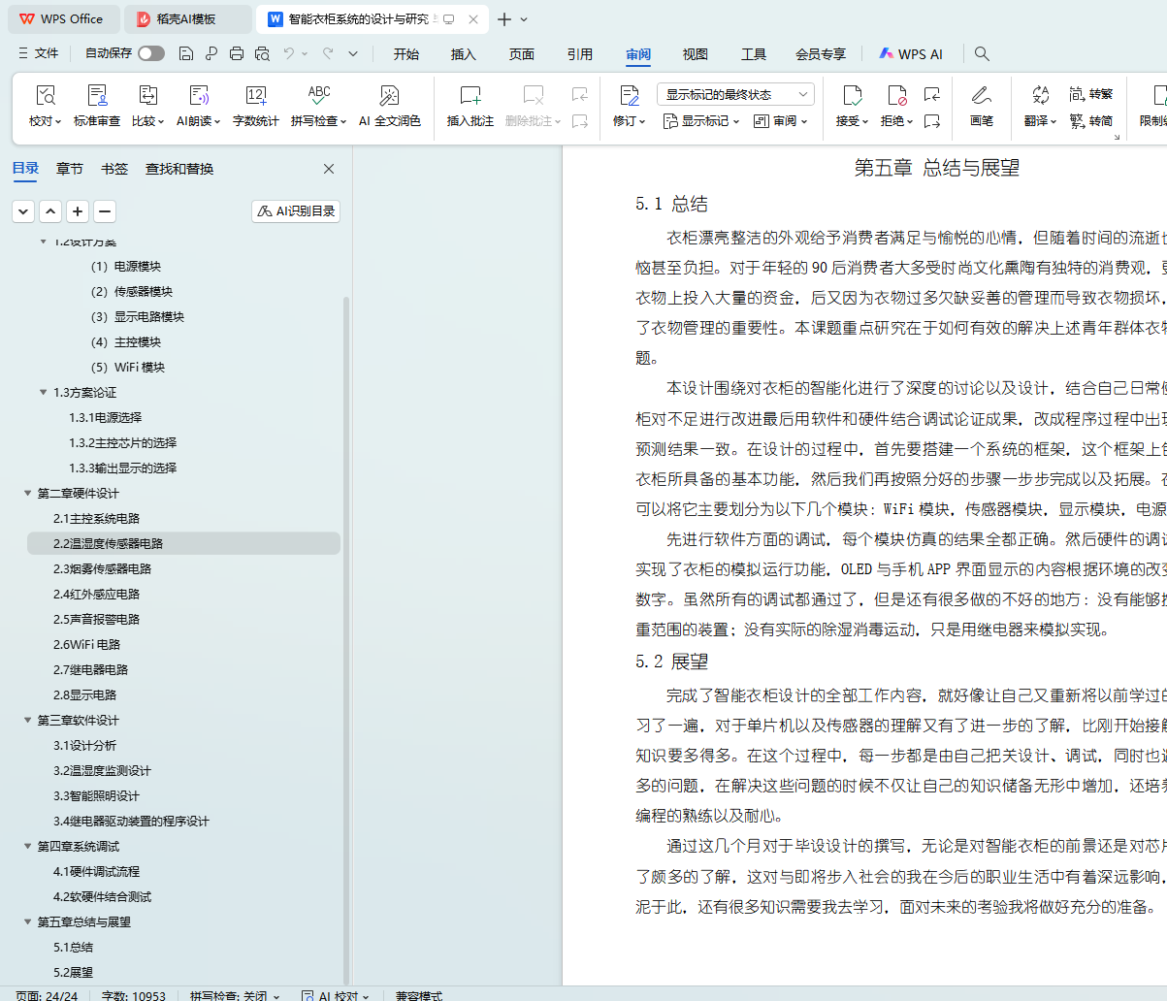Collapse the 第二章硬件设计 tree node
The width and height of the screenshot is (1167, 1001).
tap(28, 494)
